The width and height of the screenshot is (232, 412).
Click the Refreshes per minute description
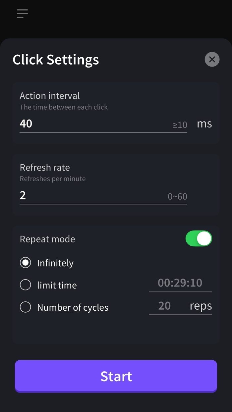(x=52, y=178)
